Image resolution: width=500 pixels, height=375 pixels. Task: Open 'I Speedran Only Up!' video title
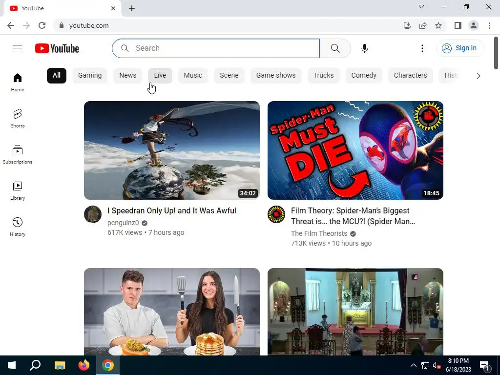click(172, 211)
